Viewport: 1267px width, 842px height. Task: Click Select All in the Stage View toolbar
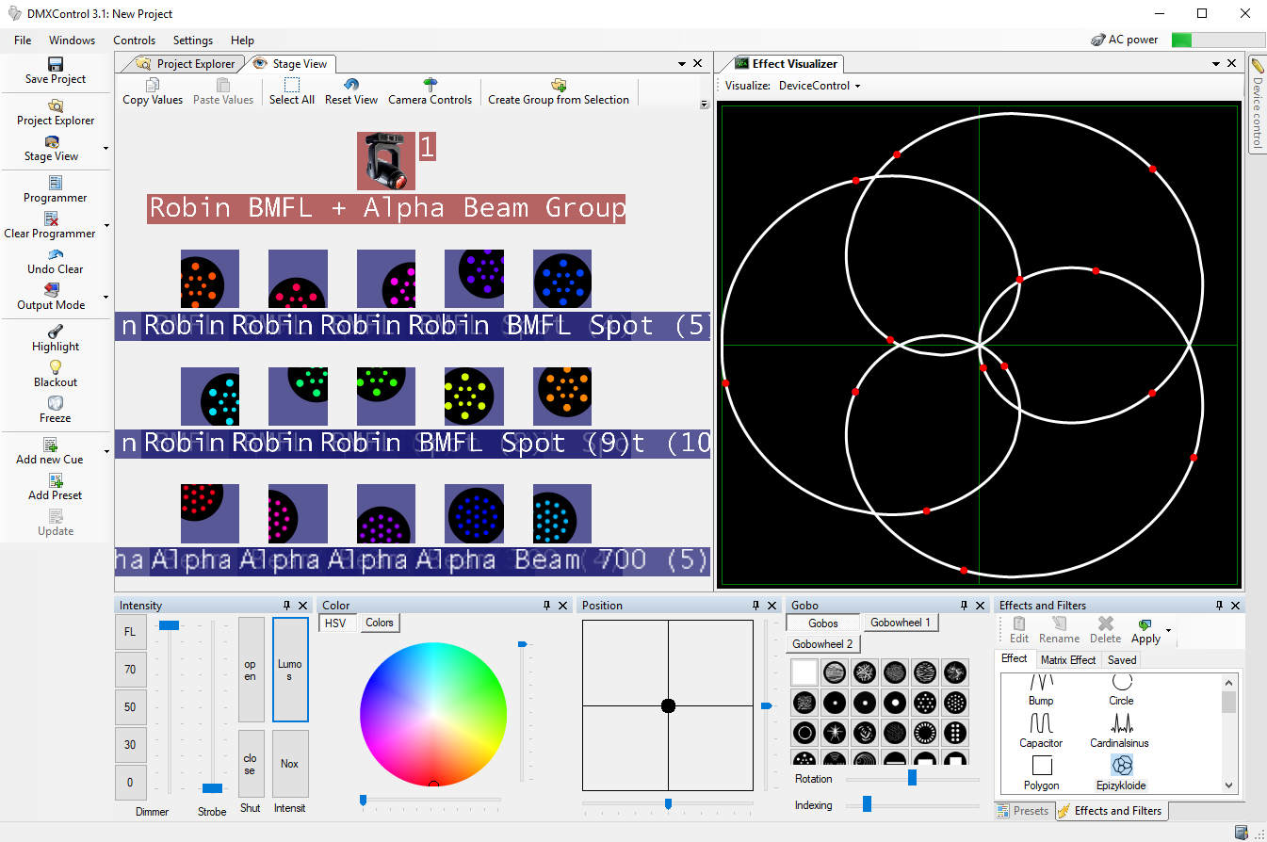point(292,91)
